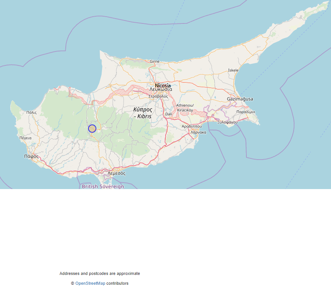
Task: Click the British Sovereign label
Action: pos(103,186)
